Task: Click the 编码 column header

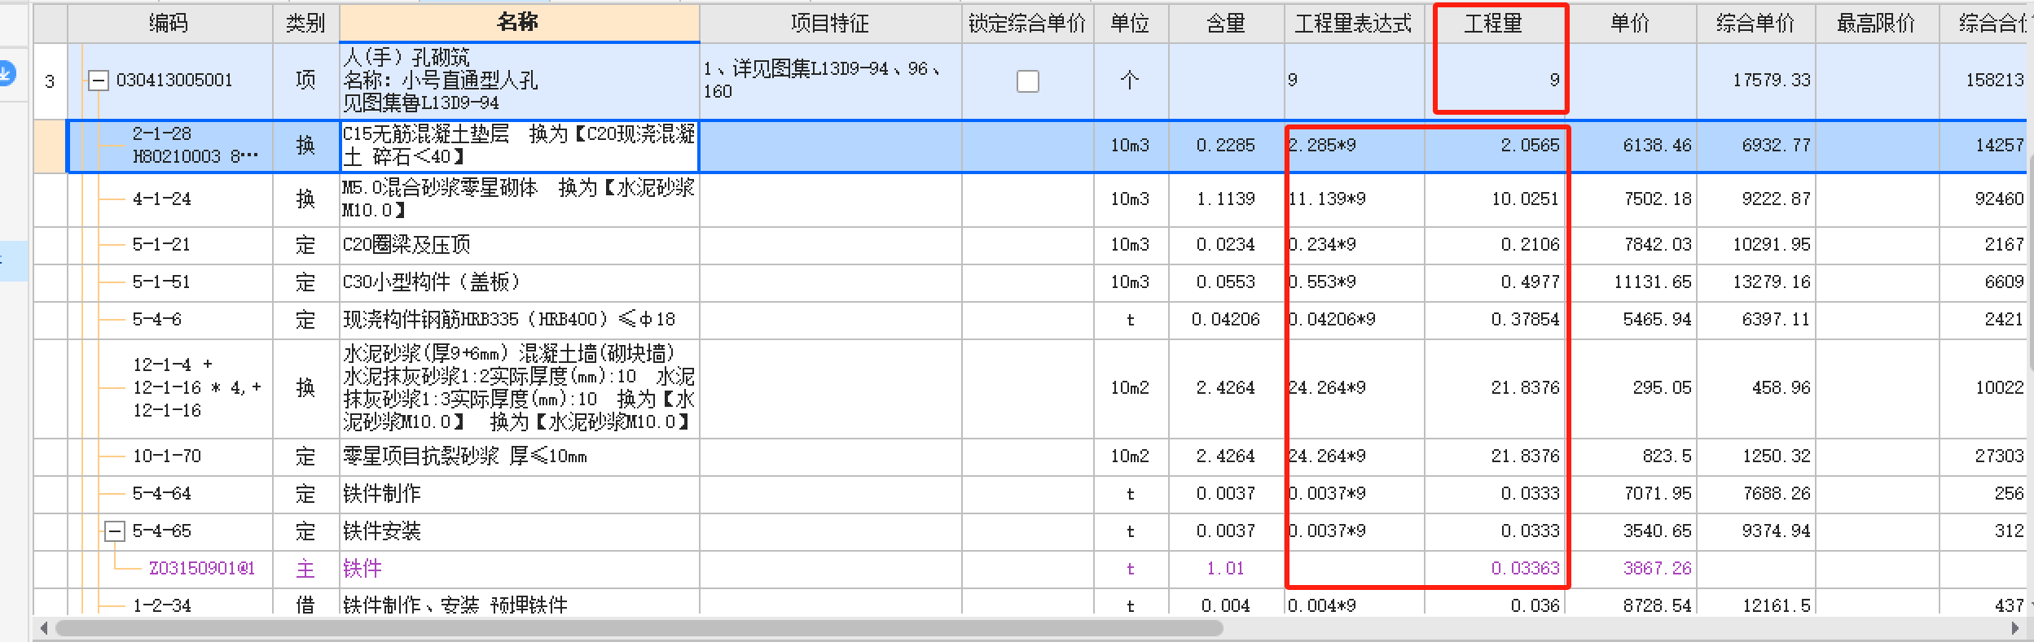Action: (169, 23)
